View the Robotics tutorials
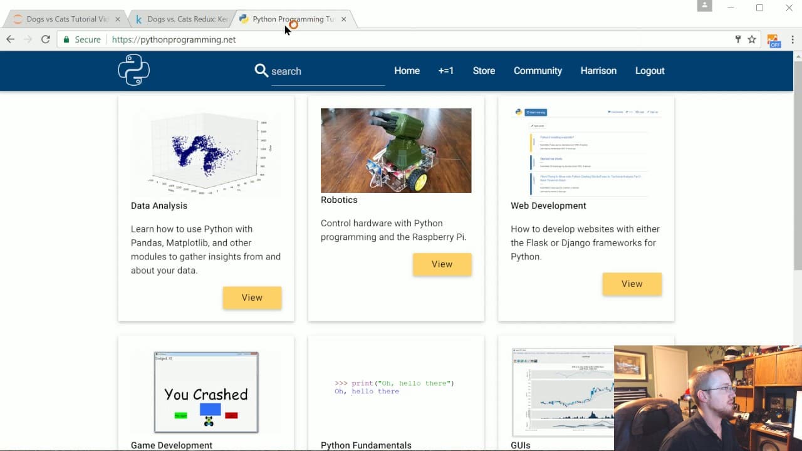802x451 pixels. (442, 264)
